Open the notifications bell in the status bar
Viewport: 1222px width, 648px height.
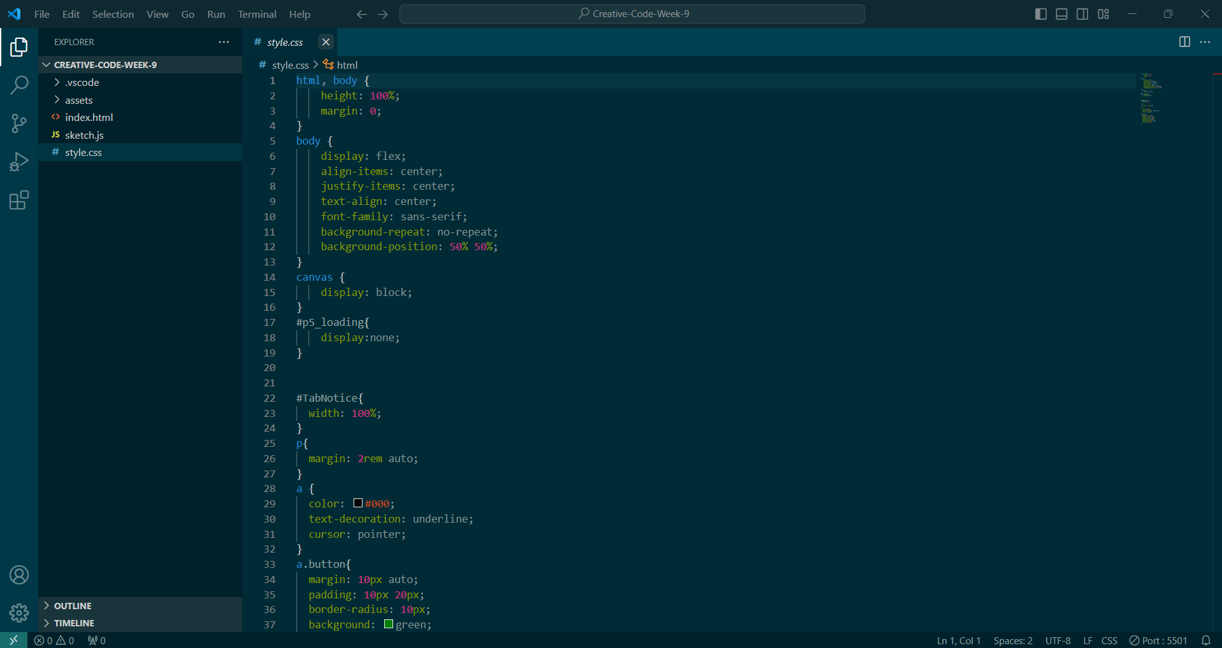pyautogui.click(x=1207, y=640)
